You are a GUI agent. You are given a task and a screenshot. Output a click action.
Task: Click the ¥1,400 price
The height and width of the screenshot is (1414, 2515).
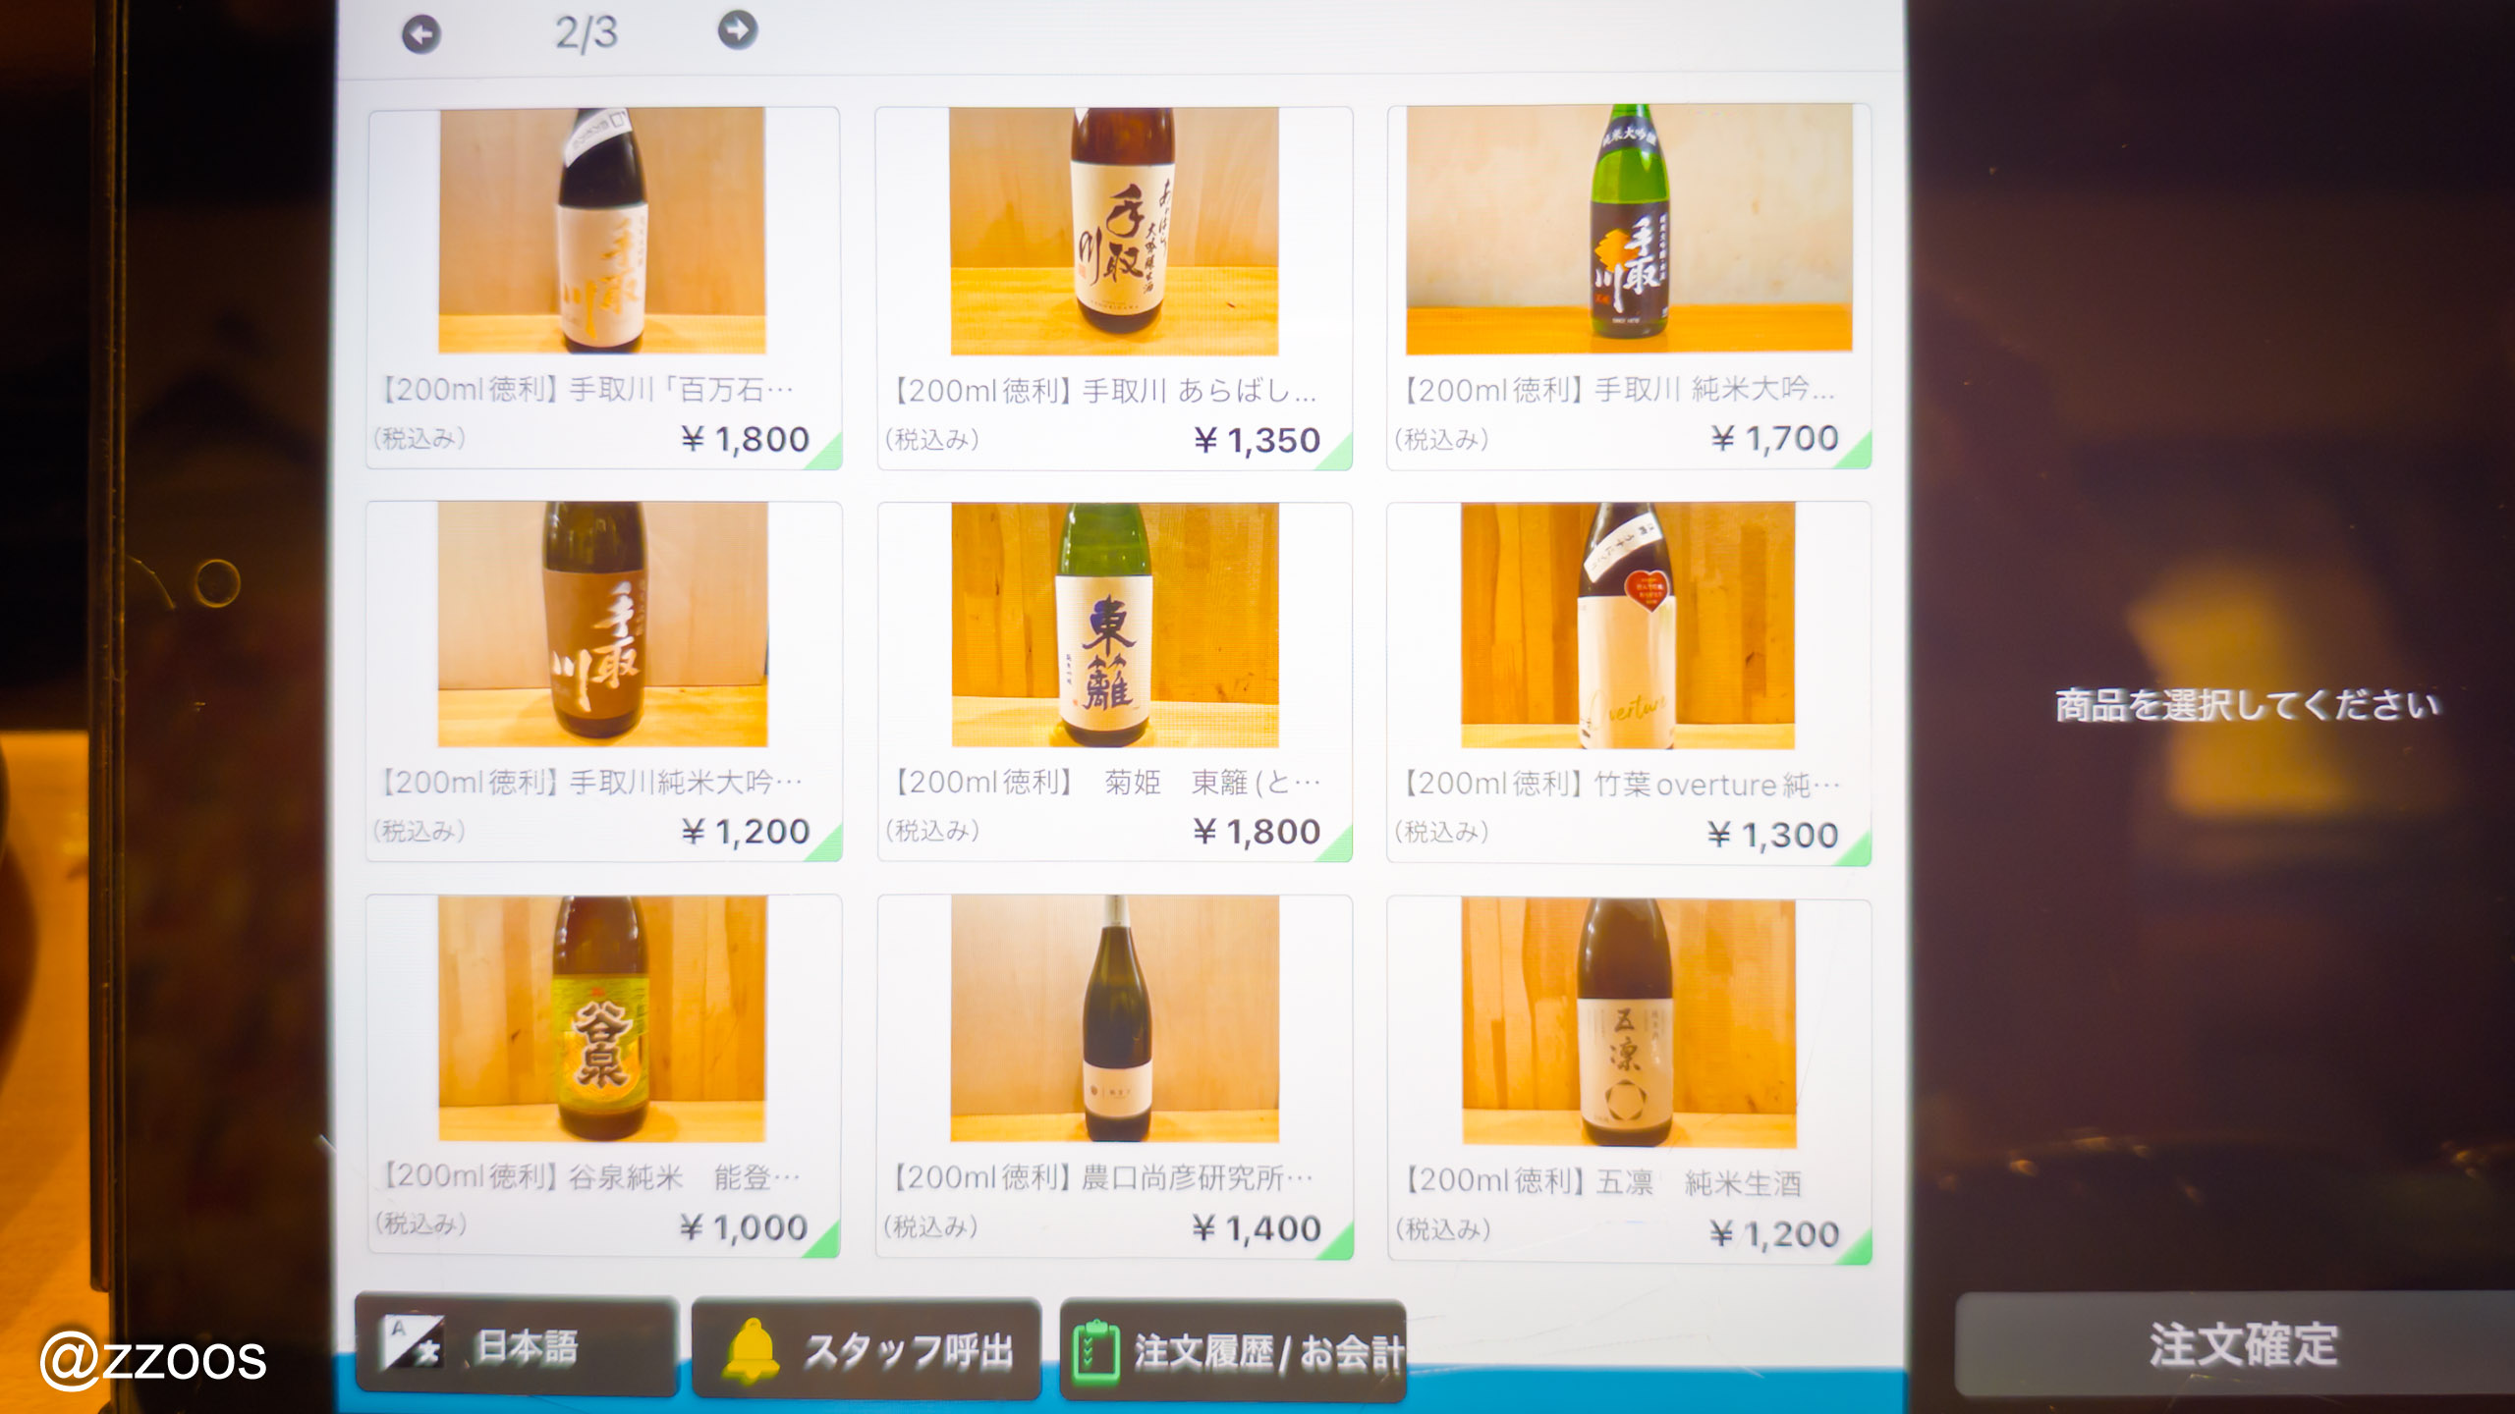1257,1228
